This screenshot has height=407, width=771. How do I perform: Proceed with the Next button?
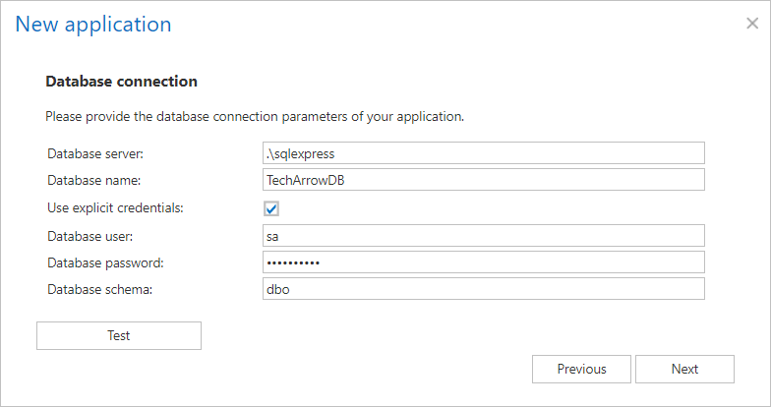[x=684, y=369]
